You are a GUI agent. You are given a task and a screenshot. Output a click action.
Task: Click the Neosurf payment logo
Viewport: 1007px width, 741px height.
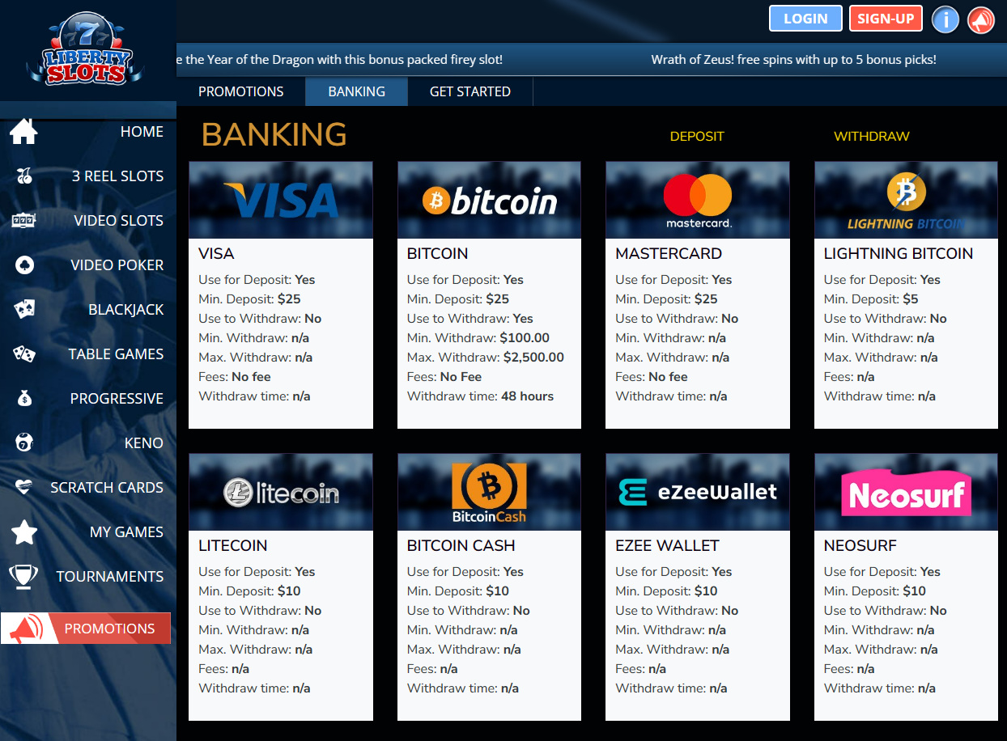click(x=905, y=492)
